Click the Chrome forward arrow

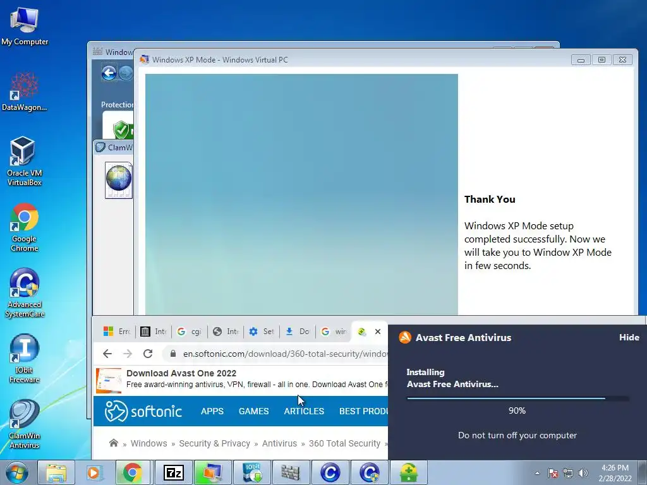pos(128,354)
